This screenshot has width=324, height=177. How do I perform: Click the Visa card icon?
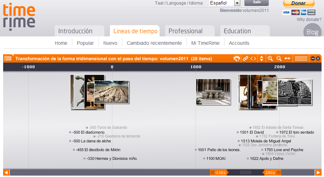pos(286,13)
